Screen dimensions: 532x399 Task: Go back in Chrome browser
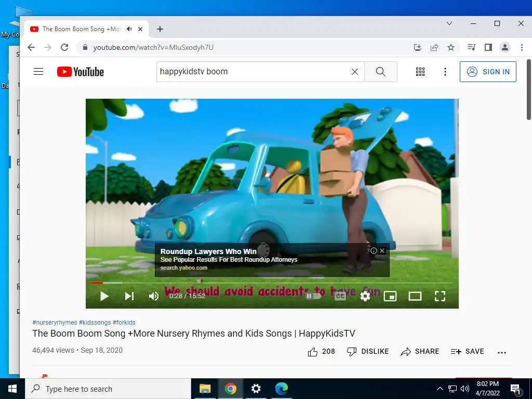[x=31, y=47]
